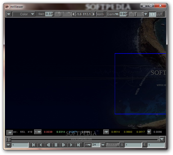Click the alpha value 0.0000
The image size is (173, 155).
[x=86, y=132]
